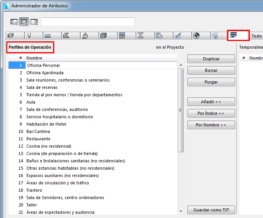This screenshot has width=263, height=218.
Task: Select Baños e Instalaciones sanitarias row
Action: tap(93, 161)
